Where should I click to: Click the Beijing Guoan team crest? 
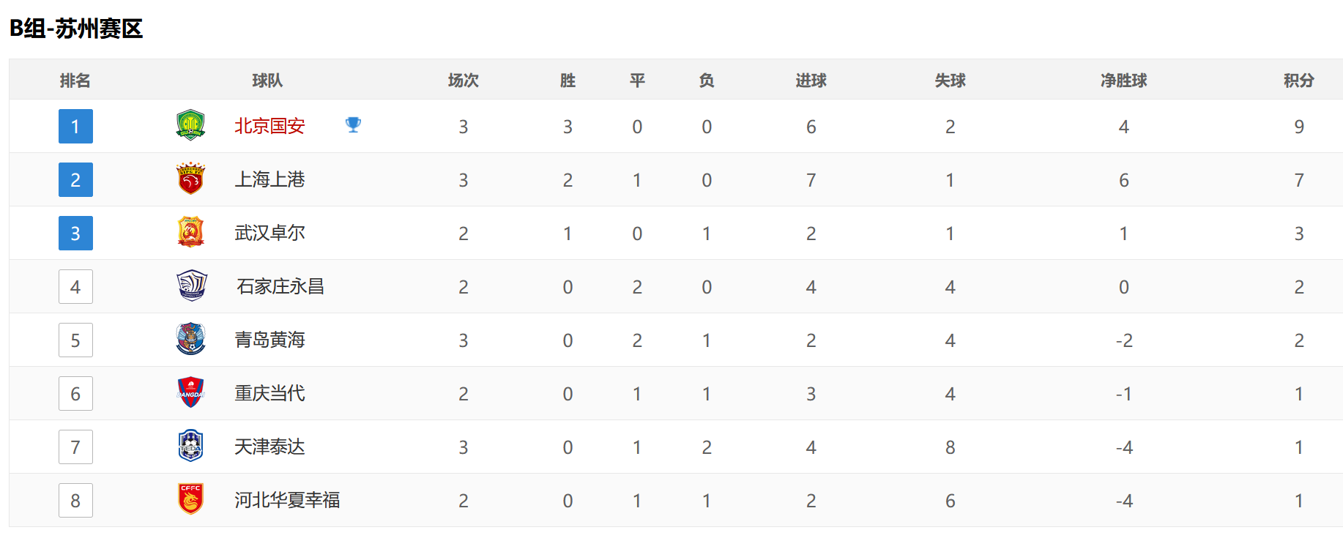190,125
